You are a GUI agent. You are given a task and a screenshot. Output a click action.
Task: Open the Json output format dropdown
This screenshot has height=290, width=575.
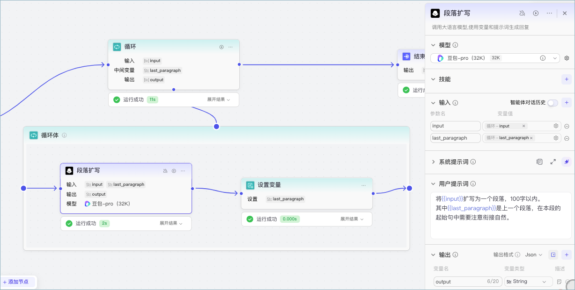(x=533, y=255)
